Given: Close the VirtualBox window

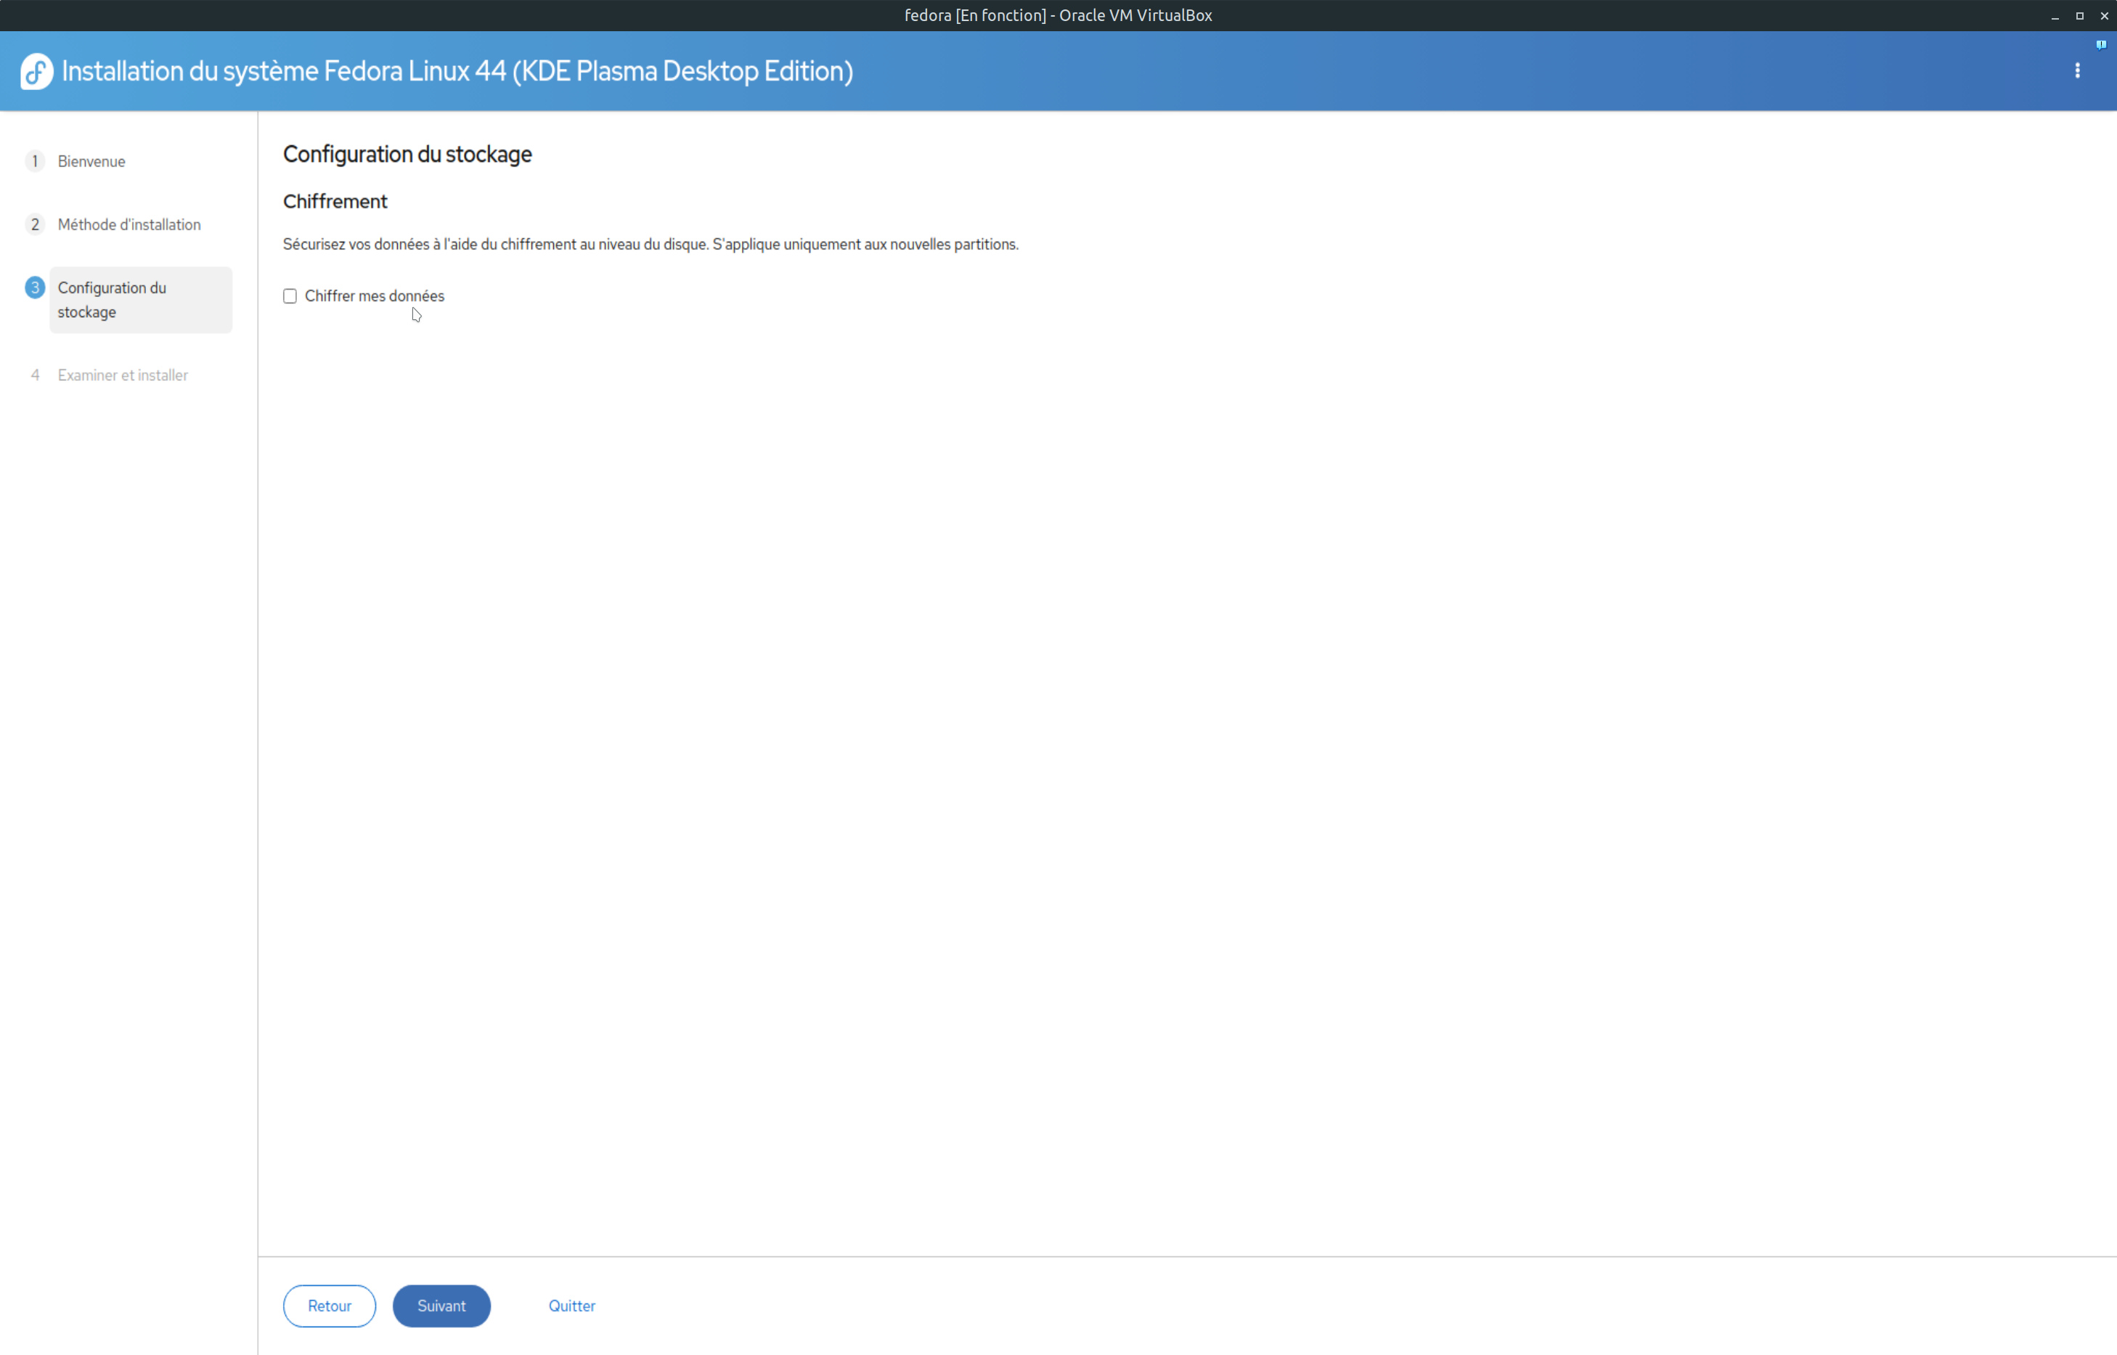Looking at the screenshot, I should [x=2104, y=16].
